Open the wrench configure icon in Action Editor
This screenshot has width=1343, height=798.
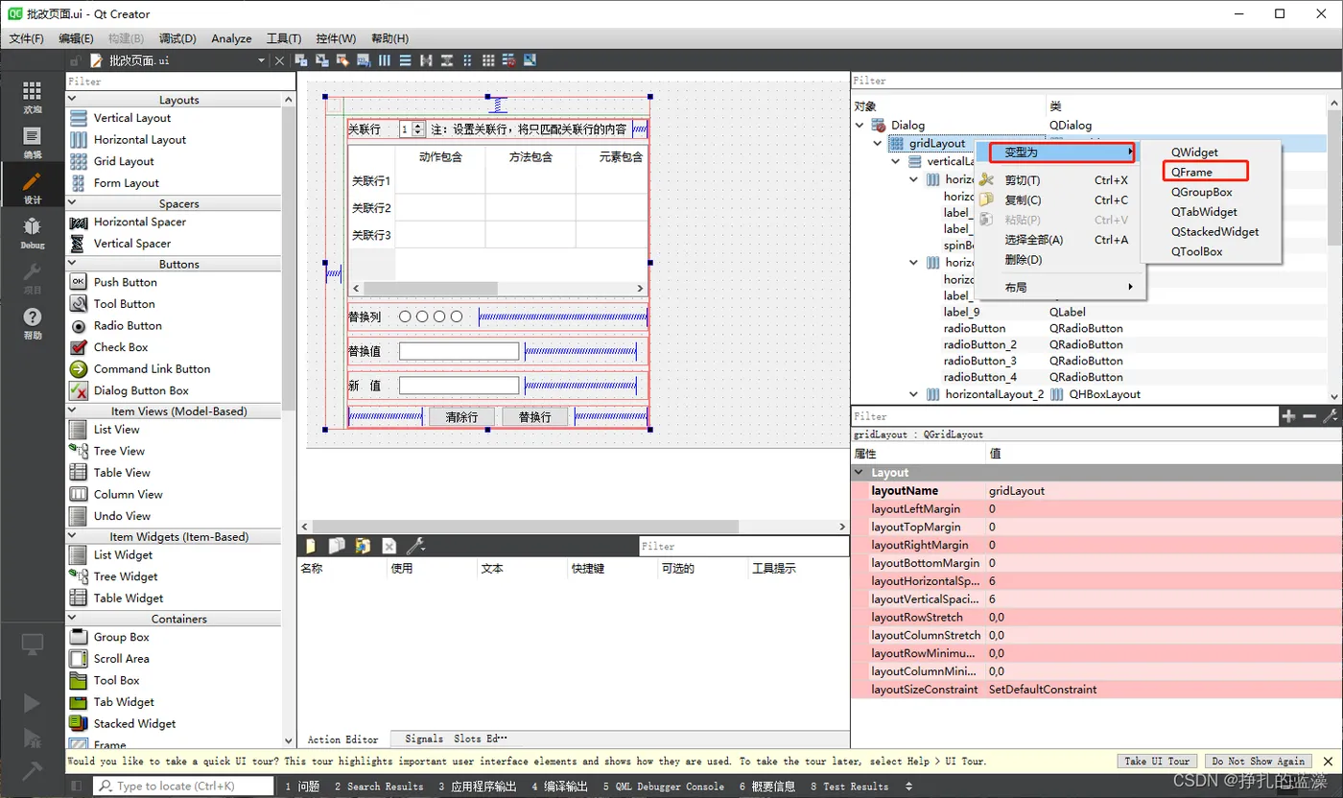pyautogui.click(x=415, y=546)
